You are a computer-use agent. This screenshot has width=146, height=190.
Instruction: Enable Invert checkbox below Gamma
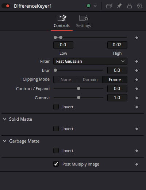pos(56,107)
